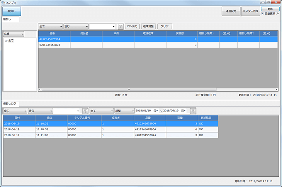Screen dimensions: 282x187
Task: Open the end date calendar picker
Action: pos(183,111)
